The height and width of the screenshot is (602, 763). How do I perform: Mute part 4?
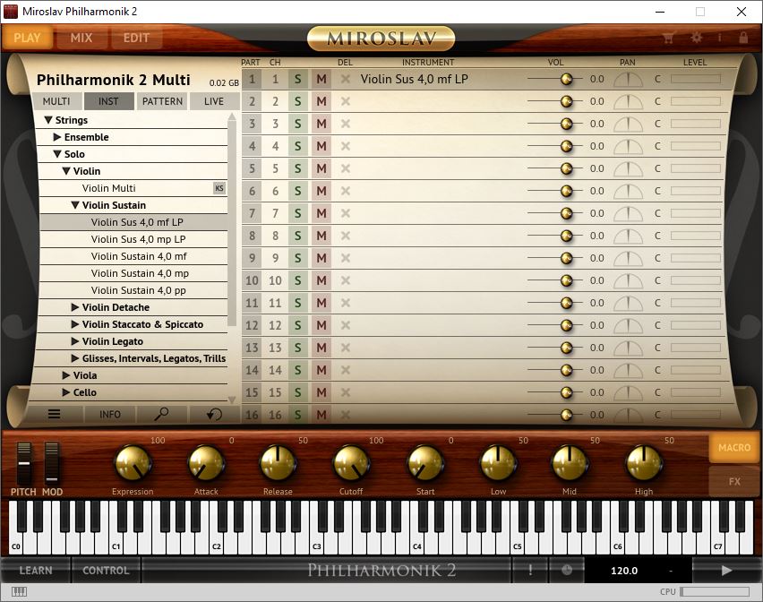point(321,146)
